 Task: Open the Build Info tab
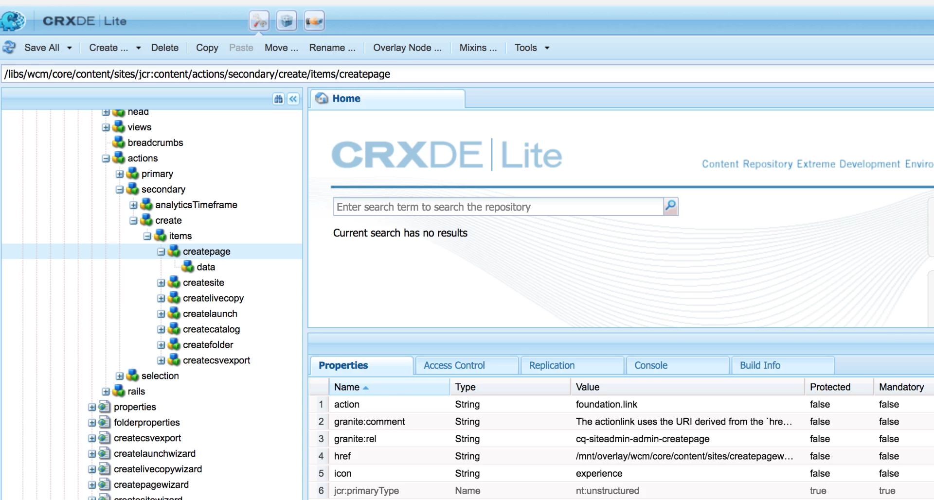pos(783,365)
